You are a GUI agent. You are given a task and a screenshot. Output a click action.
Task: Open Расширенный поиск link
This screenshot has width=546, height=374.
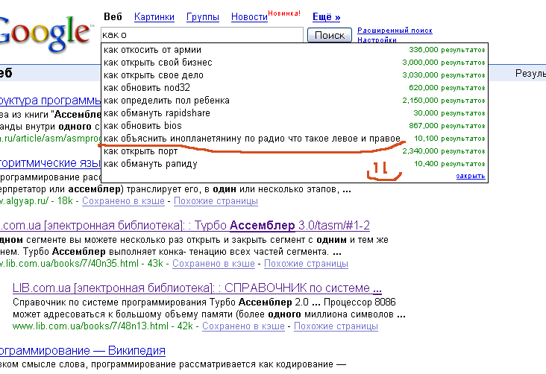point(395,31)
